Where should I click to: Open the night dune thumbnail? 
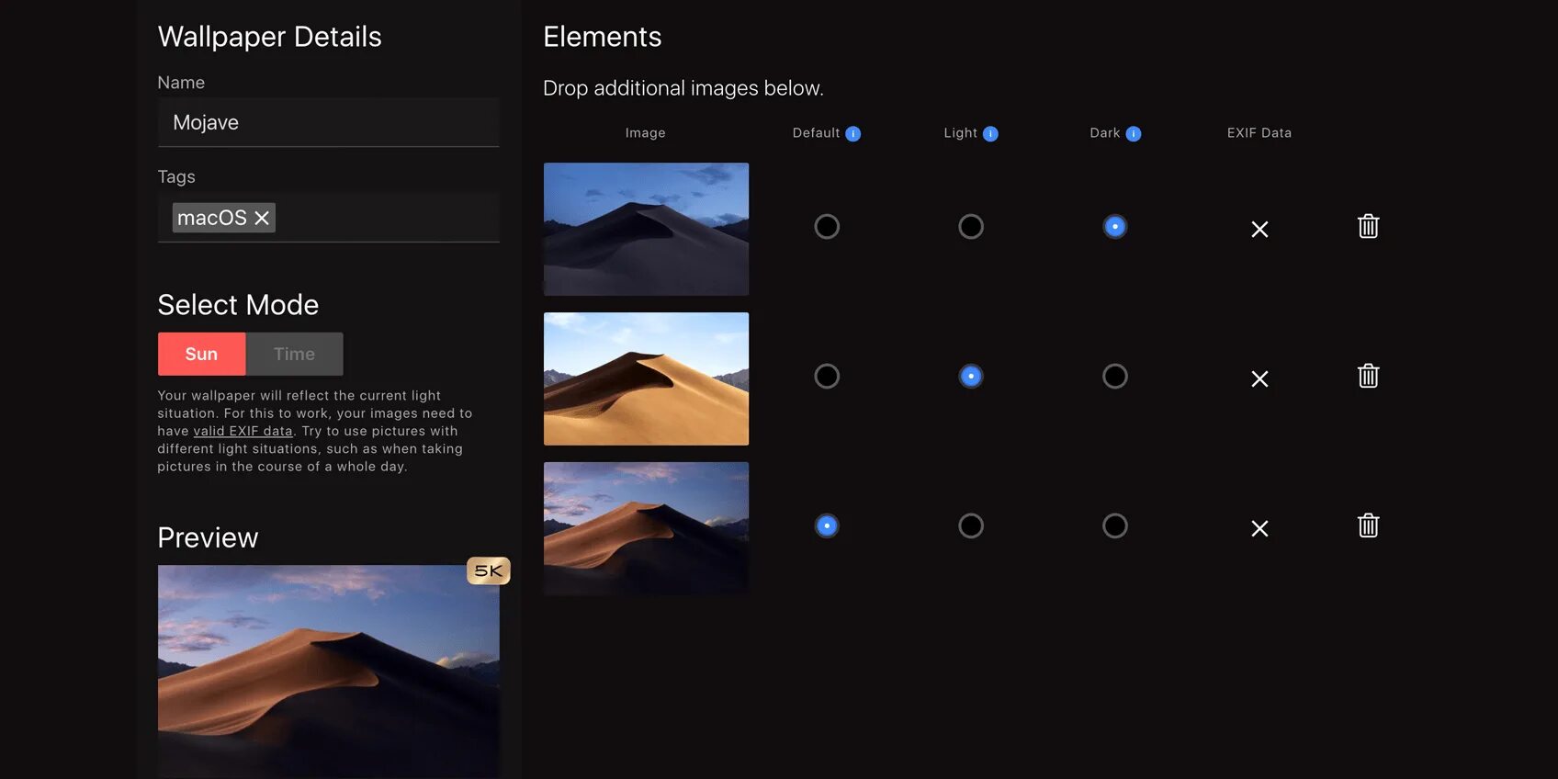(646, 229)
